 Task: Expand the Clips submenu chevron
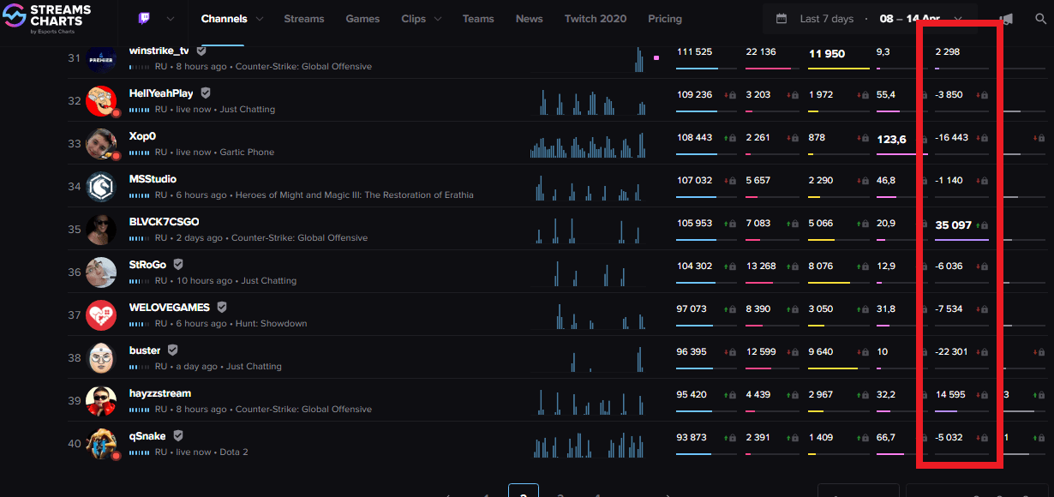[438, 19]
